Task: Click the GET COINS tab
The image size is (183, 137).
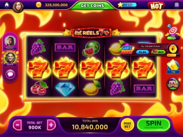Action: 92,5
